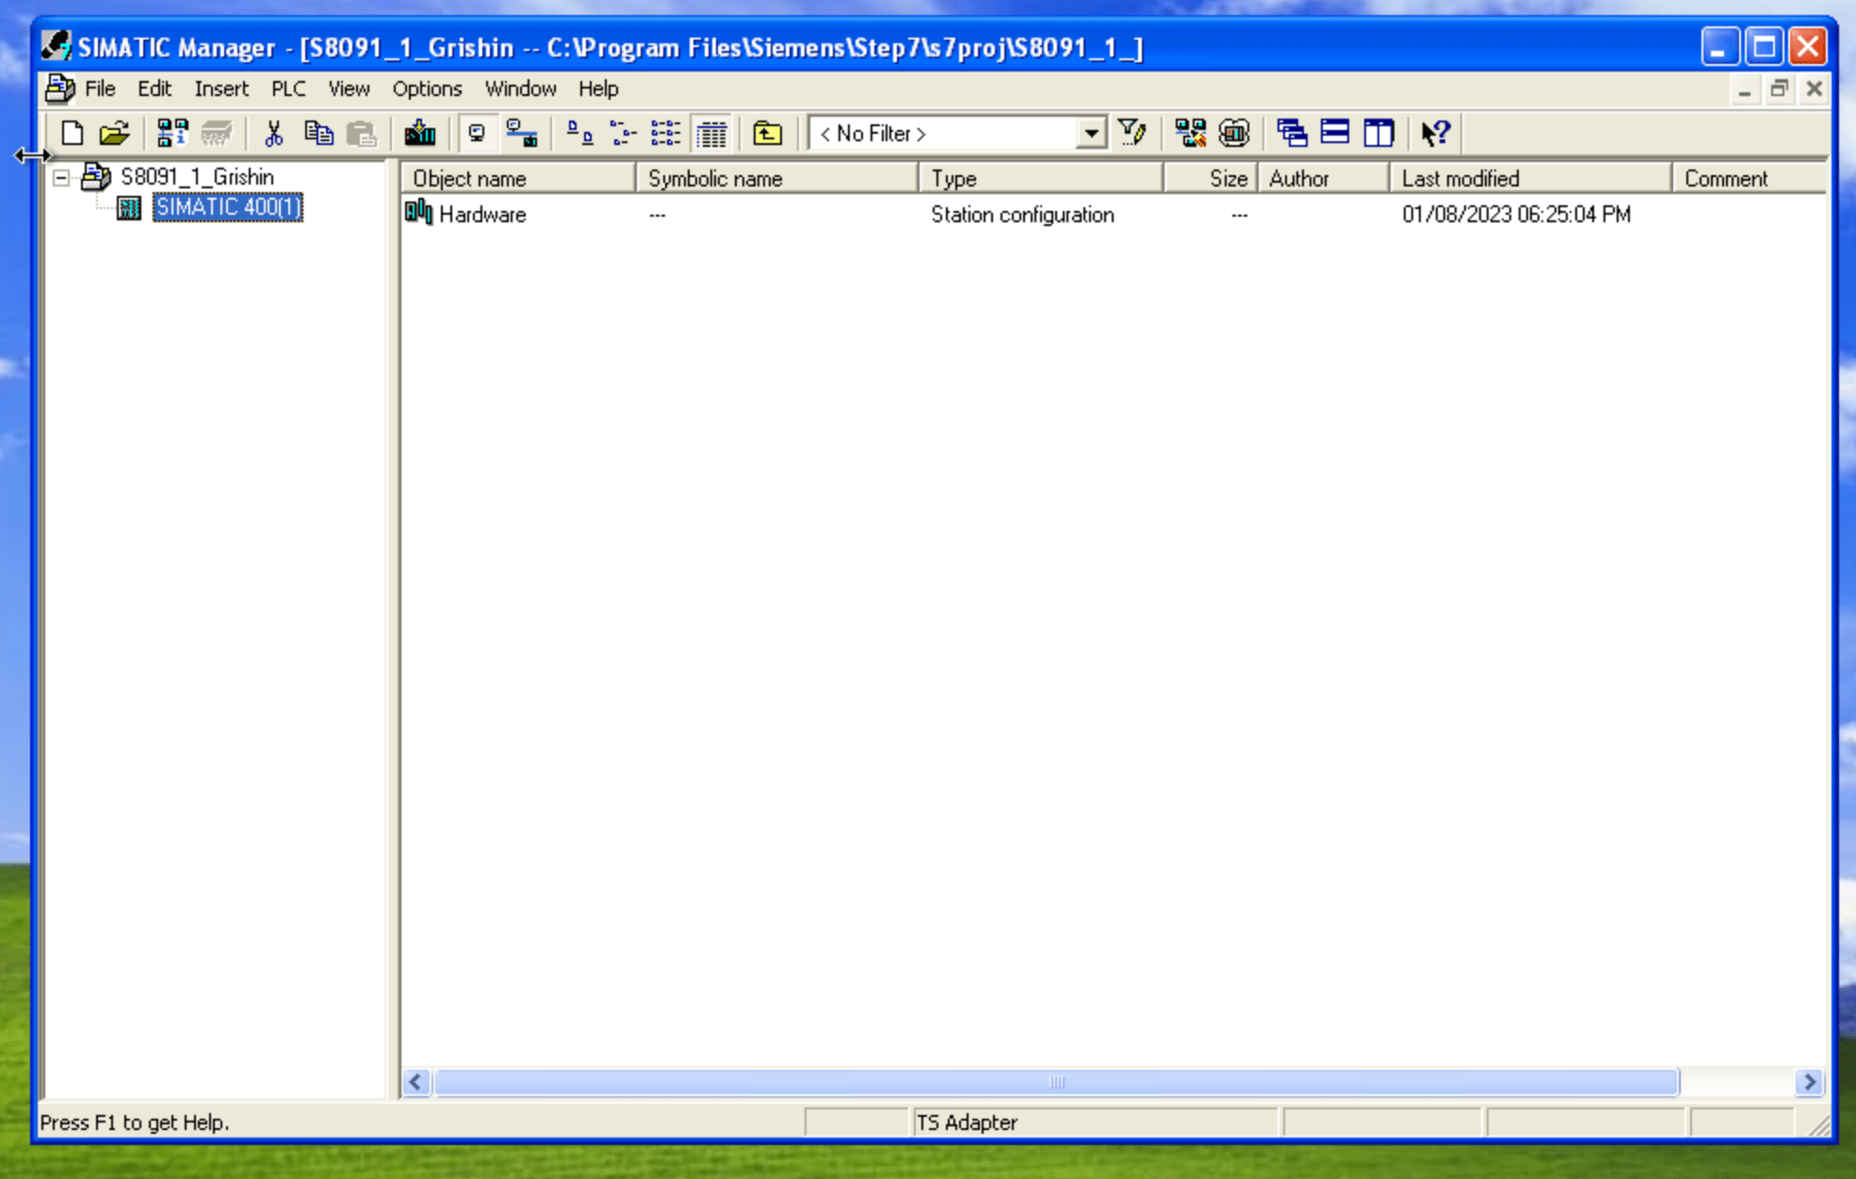Screen dimensions: 1856x1179
Task: Click the document window icon beside File
Action: (x=59, y=89)
